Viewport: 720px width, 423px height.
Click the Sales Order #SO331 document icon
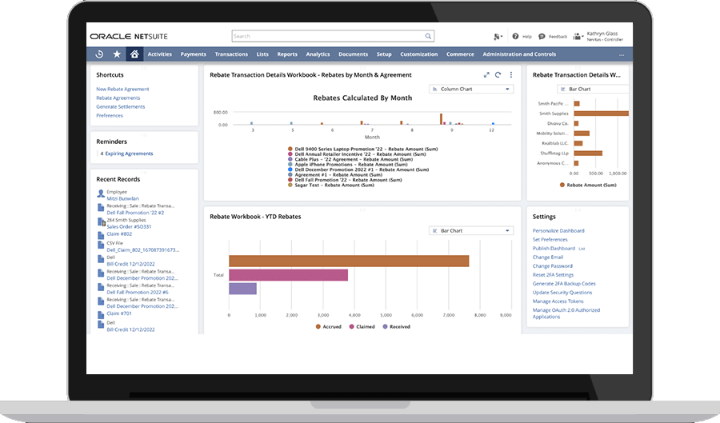tap(102, 222)
